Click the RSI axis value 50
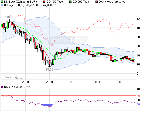This screenshot has height=113, width=147. click(x=138, y=100)
